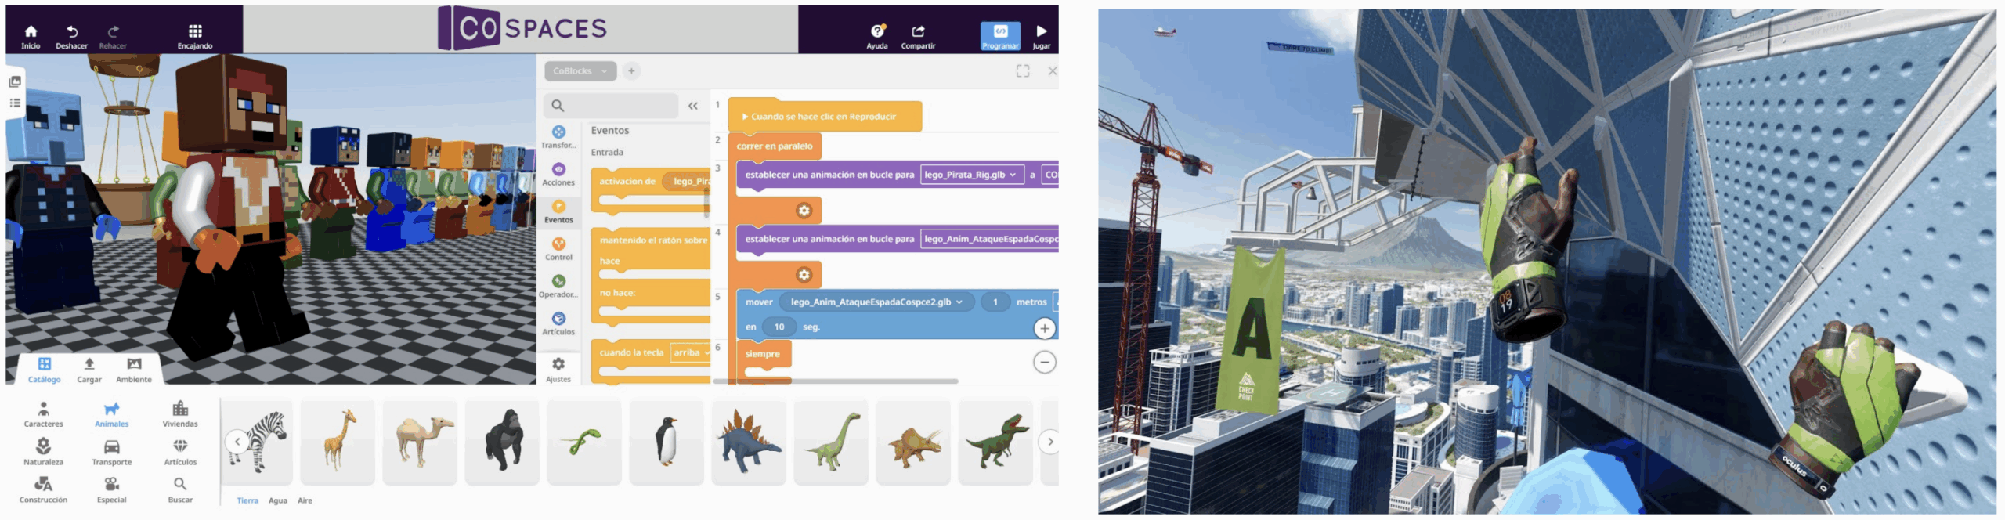This screenshot has height=520, width=2005.
Task: Open Buscar search in catalog
Action: point(180,489)
